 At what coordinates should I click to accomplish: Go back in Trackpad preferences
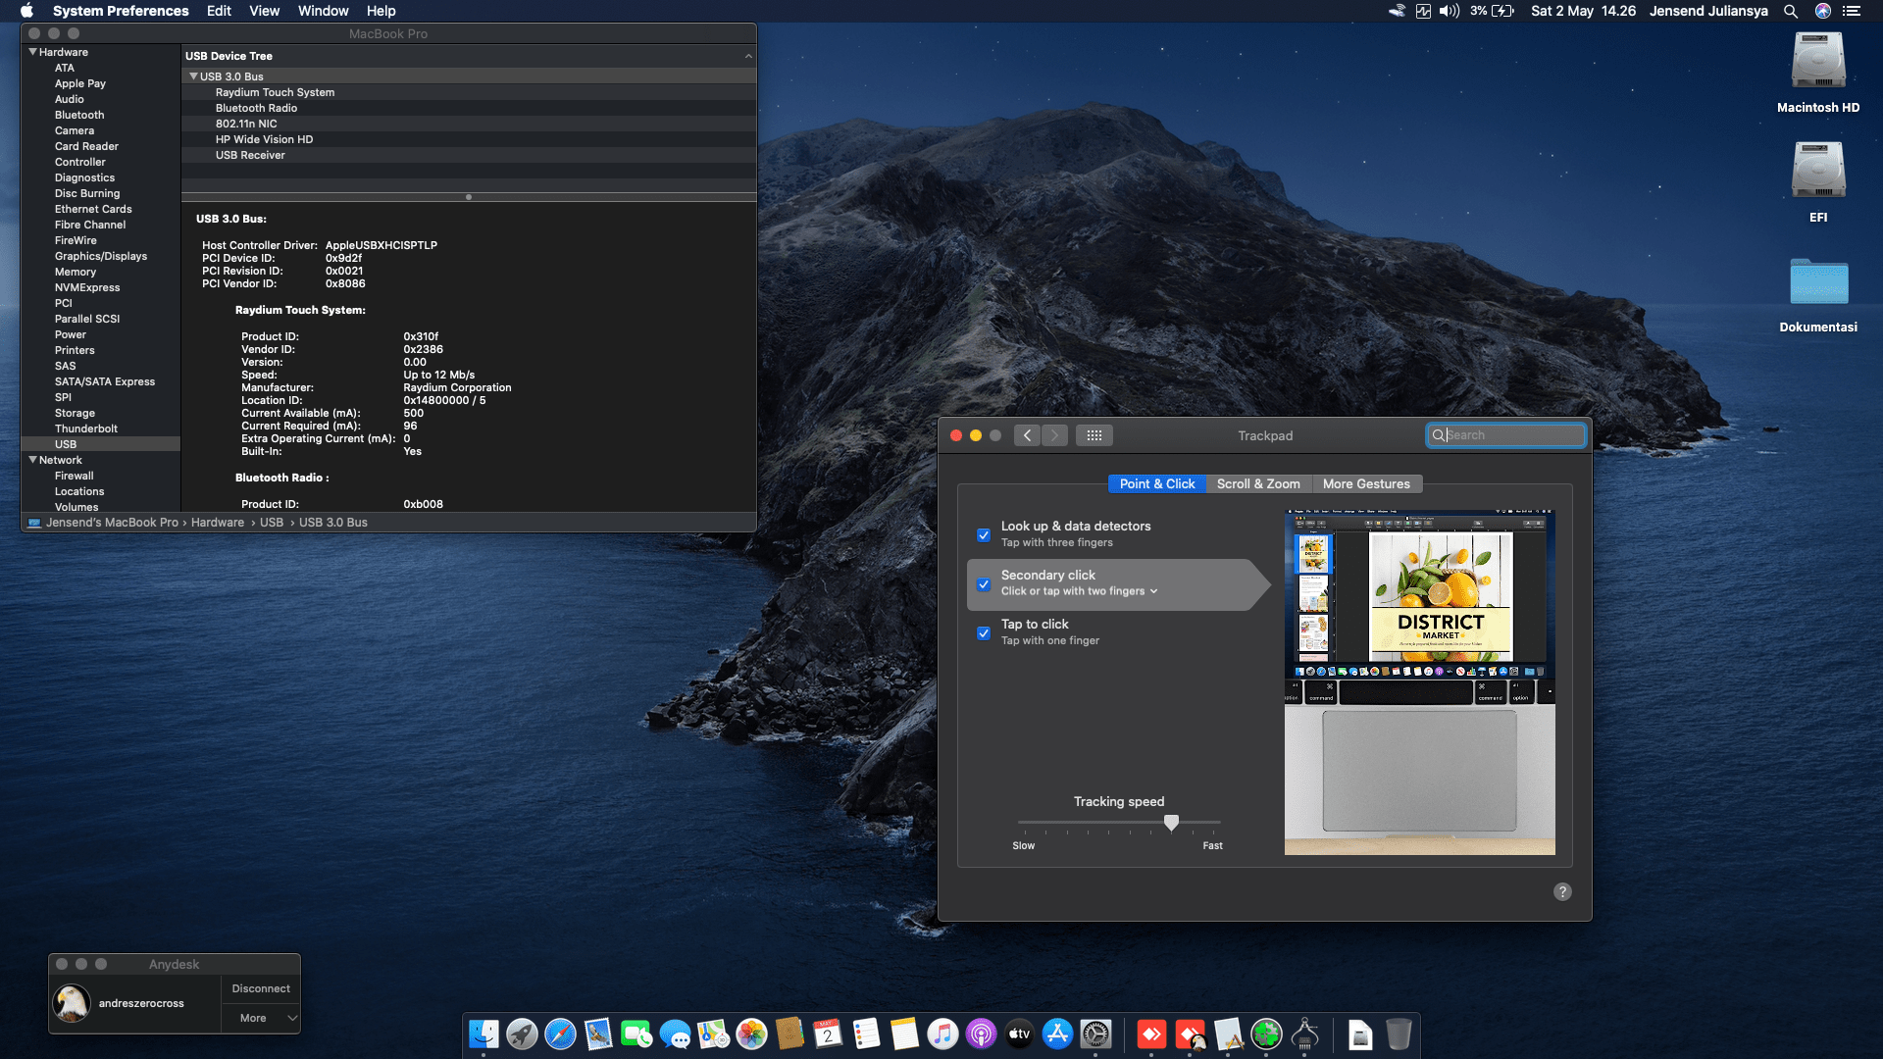point(1027,435)
